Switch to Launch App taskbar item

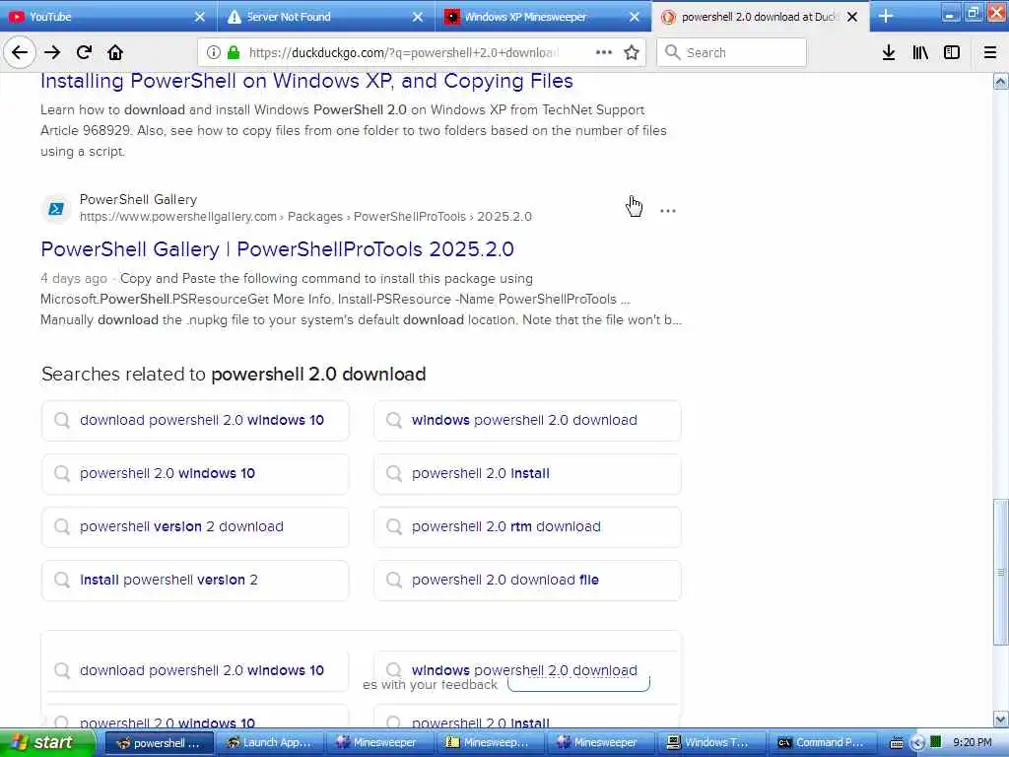(x=270, y=743)
